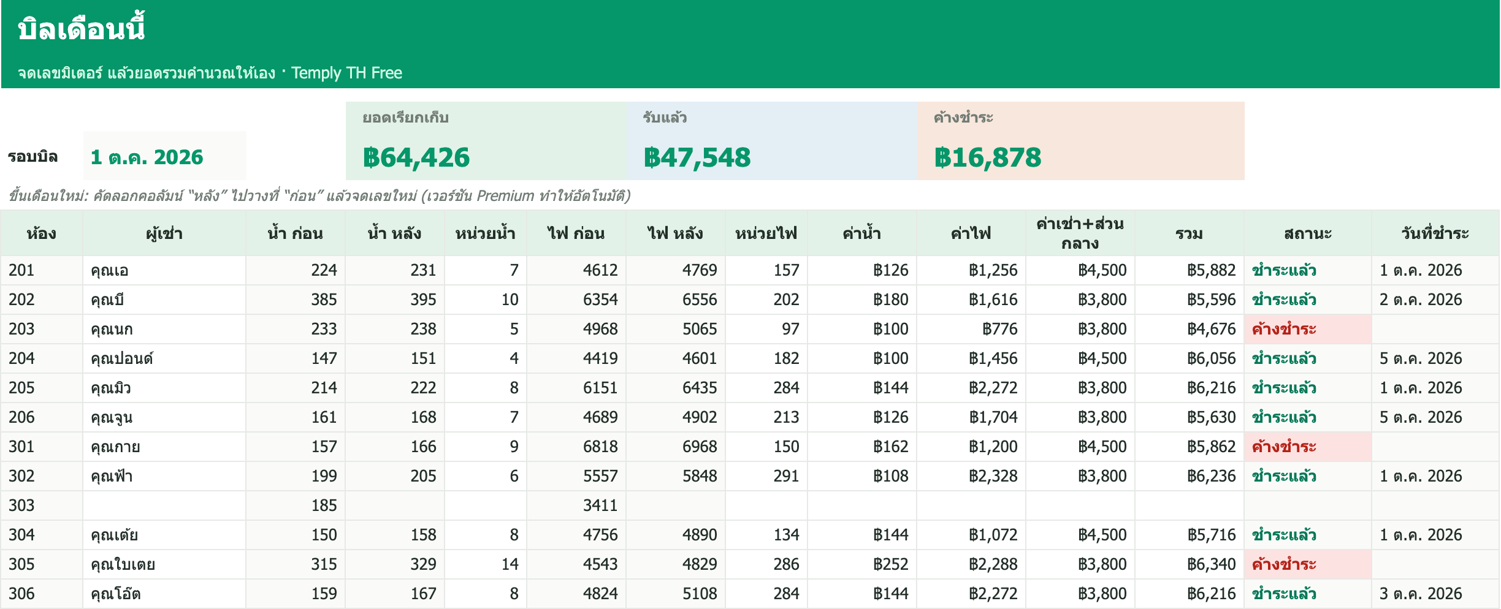Image resolution: width=1501 pixels, height=609 pixels.
Task: Select the หน่วยน้ำ column header
Action: tap(486, 233)
